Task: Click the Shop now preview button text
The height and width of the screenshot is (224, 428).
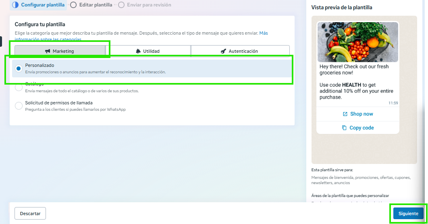Action: (x=362, y=114)
